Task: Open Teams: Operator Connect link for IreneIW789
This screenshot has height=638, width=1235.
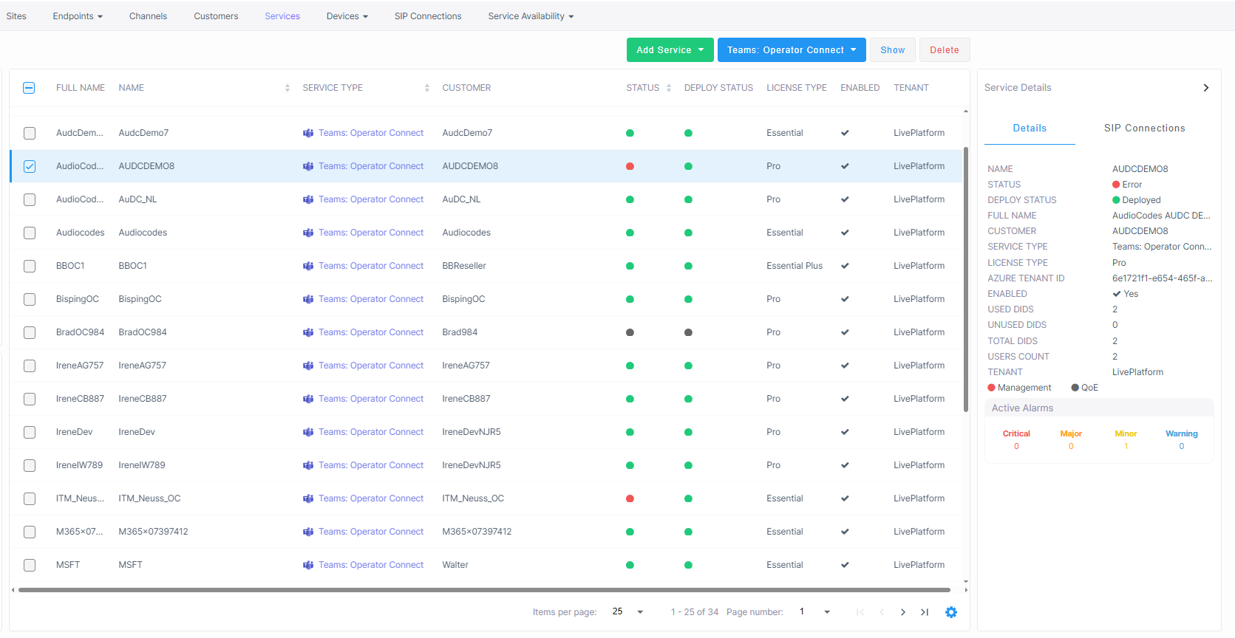Action: [371, 465]
